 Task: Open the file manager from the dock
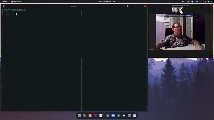pos(79,116)
